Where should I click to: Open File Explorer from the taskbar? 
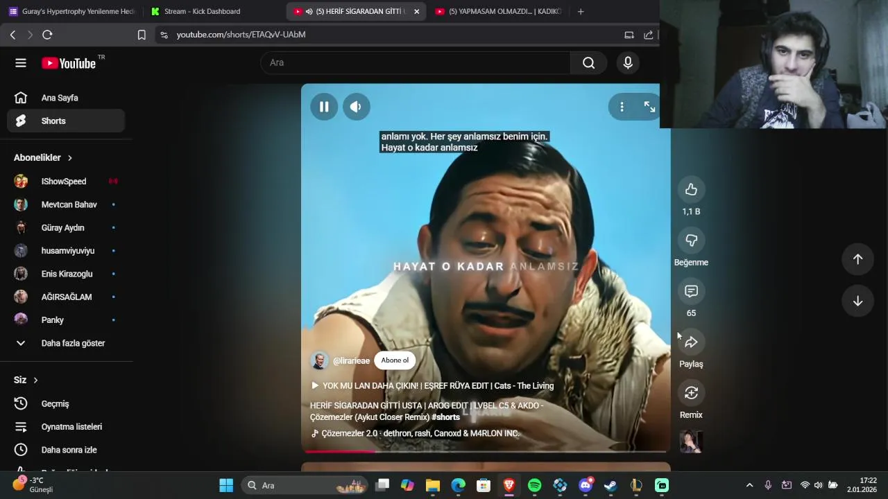(432, 485)
